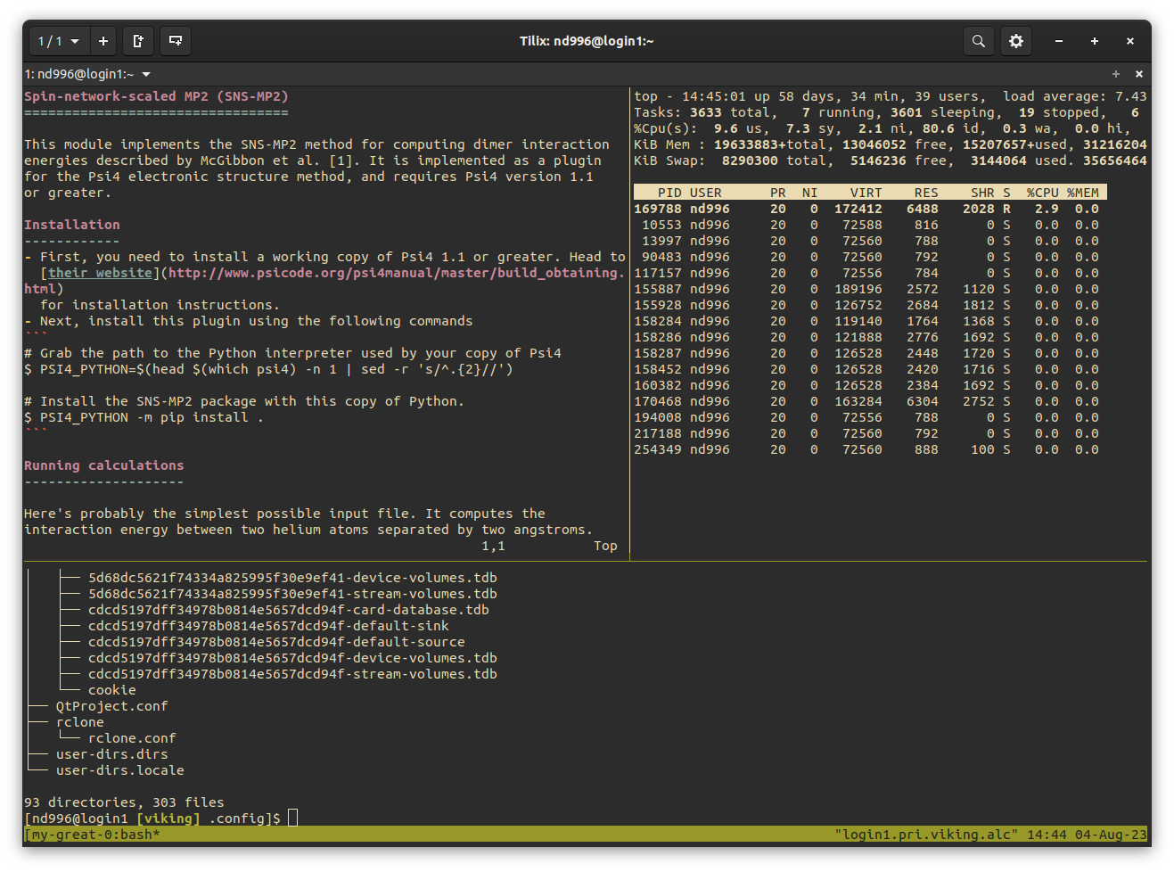The image size is (1174, 872).
Task: Open the 1 / 1 session switcher dropdown
Action: point(59,41)
